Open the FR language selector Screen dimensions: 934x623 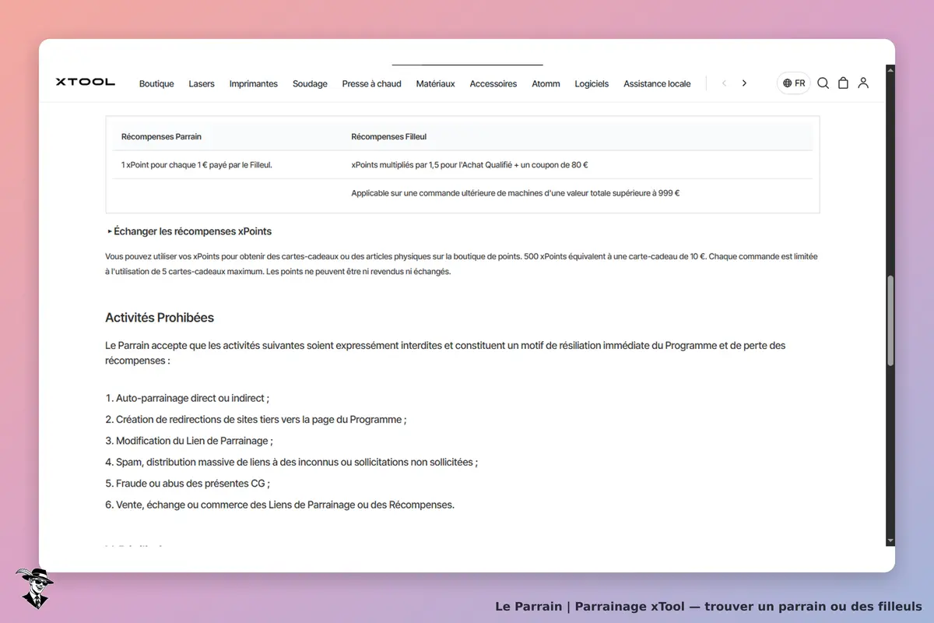pyautogui.click(x=794, y=83)
